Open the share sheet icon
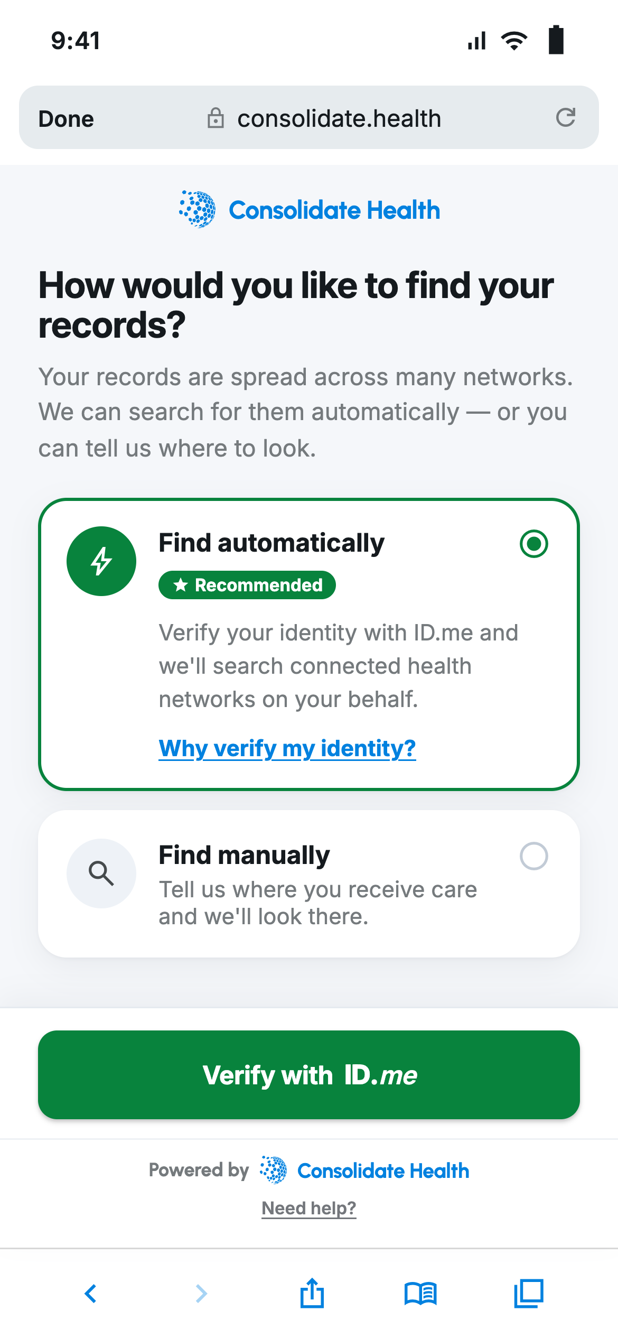This screenshot has width=618, height=1338. (312, 1293)
